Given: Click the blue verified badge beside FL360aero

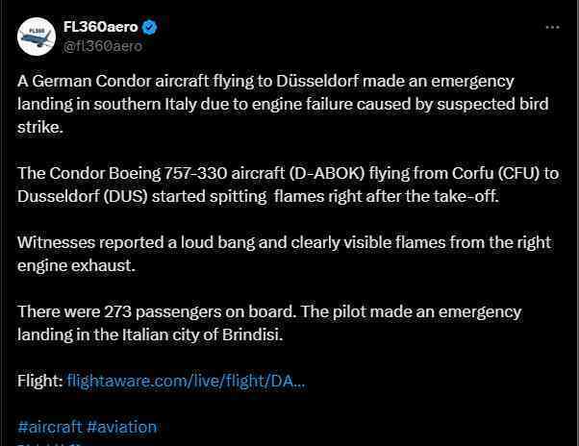Looking at the screenshot, I should pos(149,27).
